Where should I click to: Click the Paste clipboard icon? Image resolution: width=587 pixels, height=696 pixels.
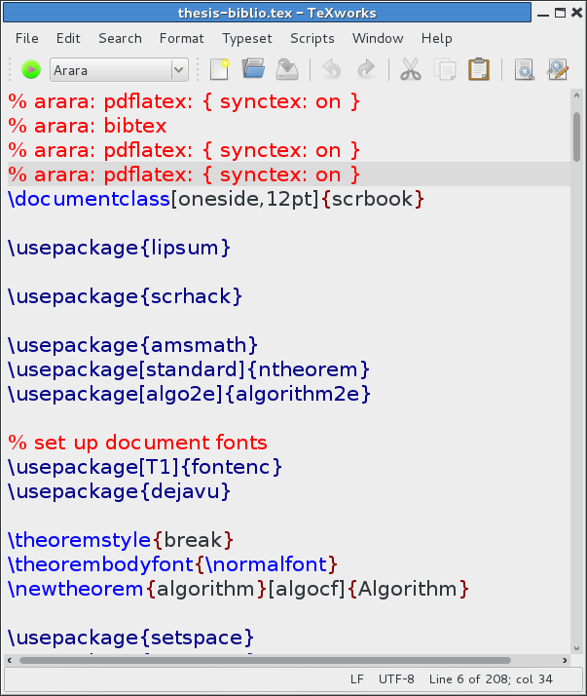[478, 69]
